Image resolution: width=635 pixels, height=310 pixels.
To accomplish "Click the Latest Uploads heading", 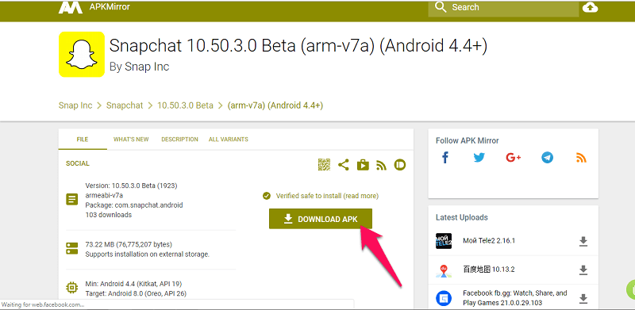I will tap(462, 217).
